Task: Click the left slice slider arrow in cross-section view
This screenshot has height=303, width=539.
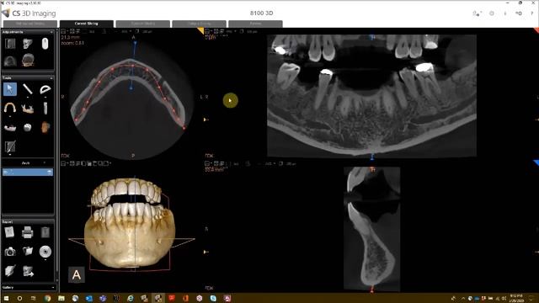Action: (205, 252)
